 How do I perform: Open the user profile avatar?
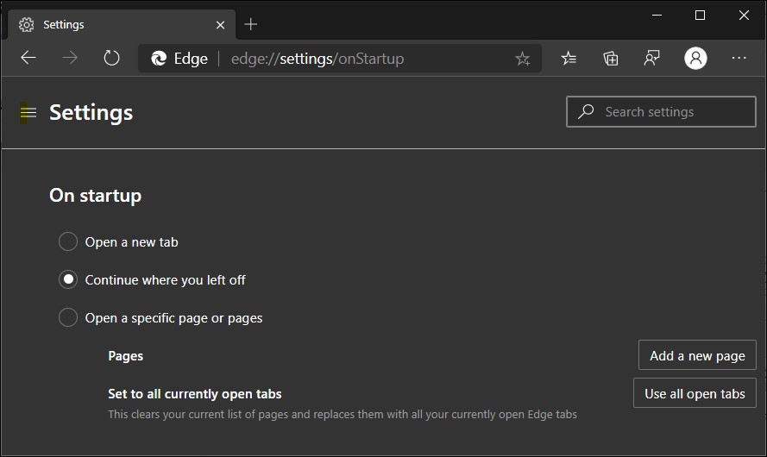pos(695,58)
